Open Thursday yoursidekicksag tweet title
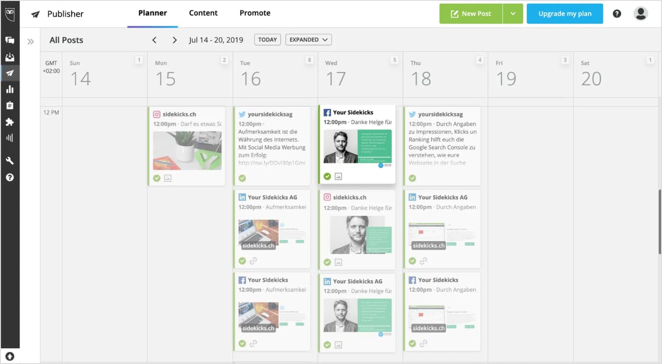Viewport: 662px width, 364px height. (x=440, y=114)
